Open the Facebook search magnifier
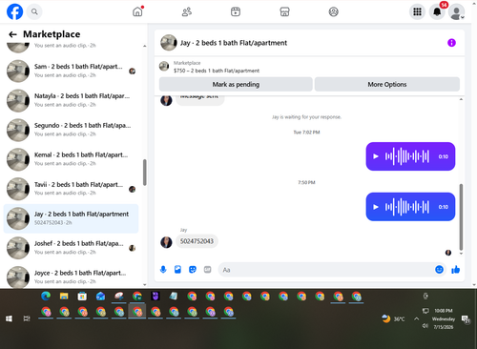Viewport: 477px width, 349px height. coord(34,11)
